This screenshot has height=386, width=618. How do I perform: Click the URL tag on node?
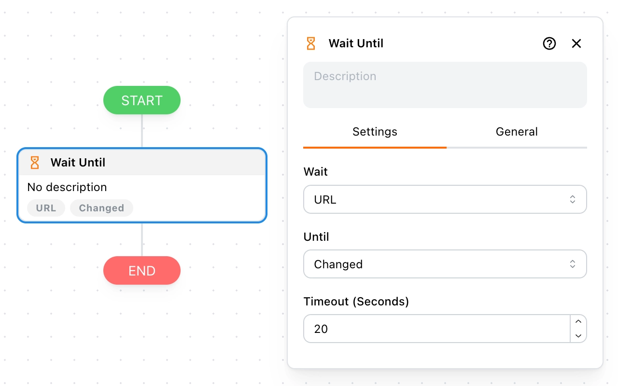tap(46, 208)
